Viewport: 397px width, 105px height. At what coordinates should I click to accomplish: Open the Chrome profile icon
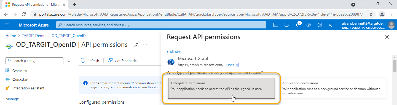tap(382, 14)
